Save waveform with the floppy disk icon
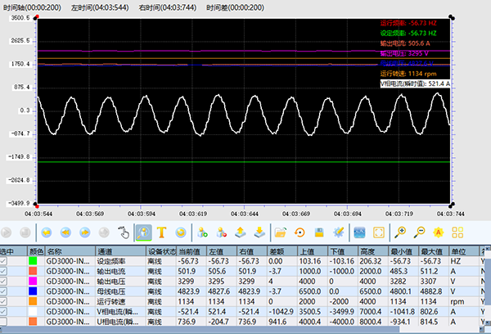 click(319, 232)
